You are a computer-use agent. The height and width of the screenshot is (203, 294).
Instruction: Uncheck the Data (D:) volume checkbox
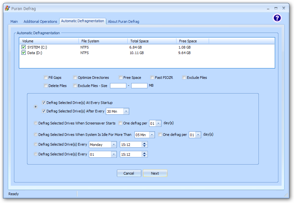pyautogui.click(x=23, y=53)
